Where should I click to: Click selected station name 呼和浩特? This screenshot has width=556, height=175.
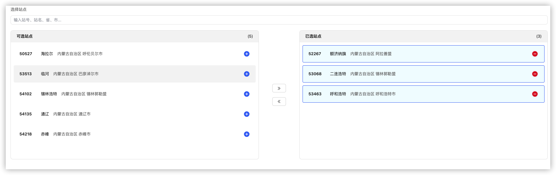(x=338, y=94)
